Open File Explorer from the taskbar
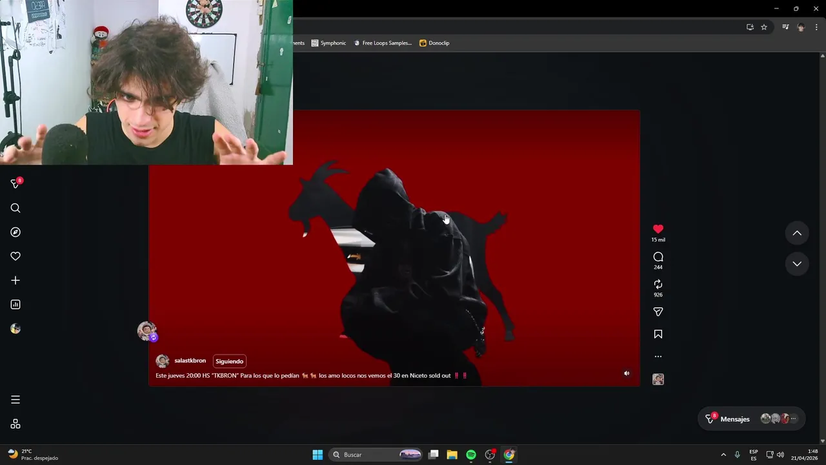The height and width of the screenshot is (465, 826). click(452, 455)
